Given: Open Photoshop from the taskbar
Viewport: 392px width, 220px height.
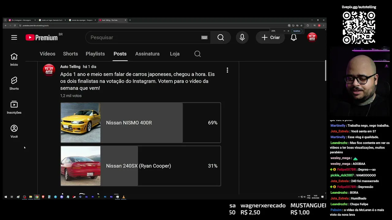Looking at the screenshot, I should point(105,197).
